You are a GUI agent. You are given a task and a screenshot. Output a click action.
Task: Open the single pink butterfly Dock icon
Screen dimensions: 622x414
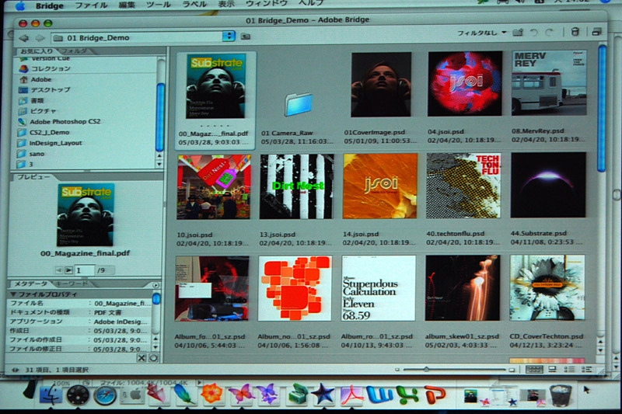(240, 394)
